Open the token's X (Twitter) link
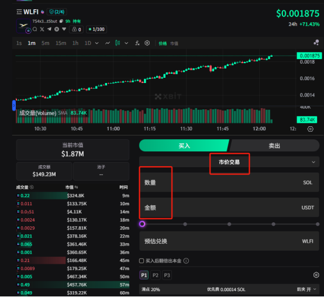The height and width of the screenshot is (297, 324). coord(42,29)
